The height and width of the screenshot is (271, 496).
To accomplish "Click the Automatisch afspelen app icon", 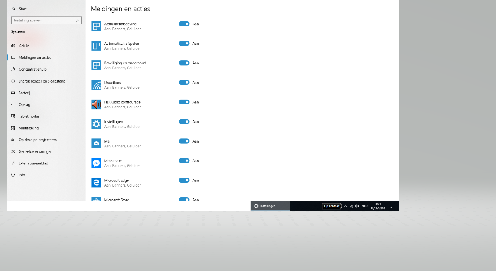I will point(96,46).
